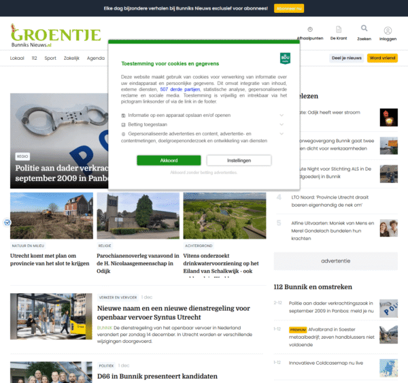
Task: Click the orange 'Abonneer nu' button
Action: point(290,8)
